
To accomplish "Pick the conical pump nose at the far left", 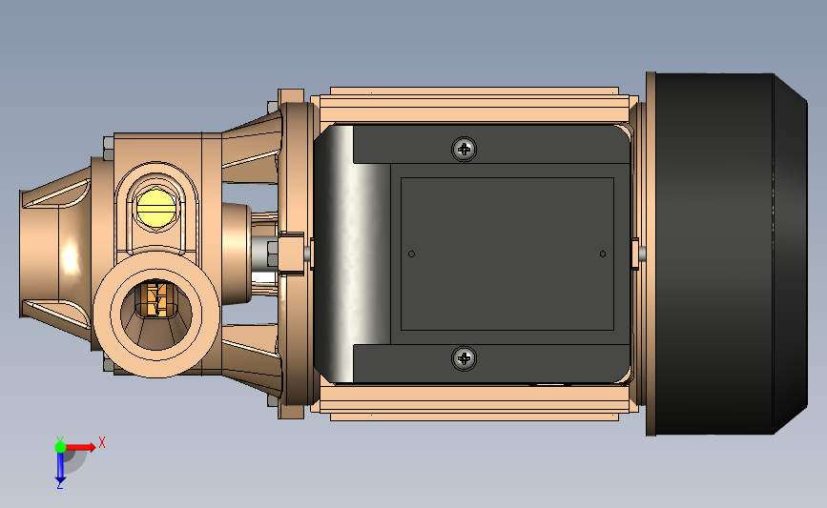I will click(x=55, y=254).
